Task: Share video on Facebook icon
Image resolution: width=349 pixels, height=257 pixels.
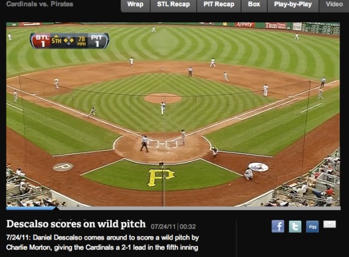Action: coord(278,226)
